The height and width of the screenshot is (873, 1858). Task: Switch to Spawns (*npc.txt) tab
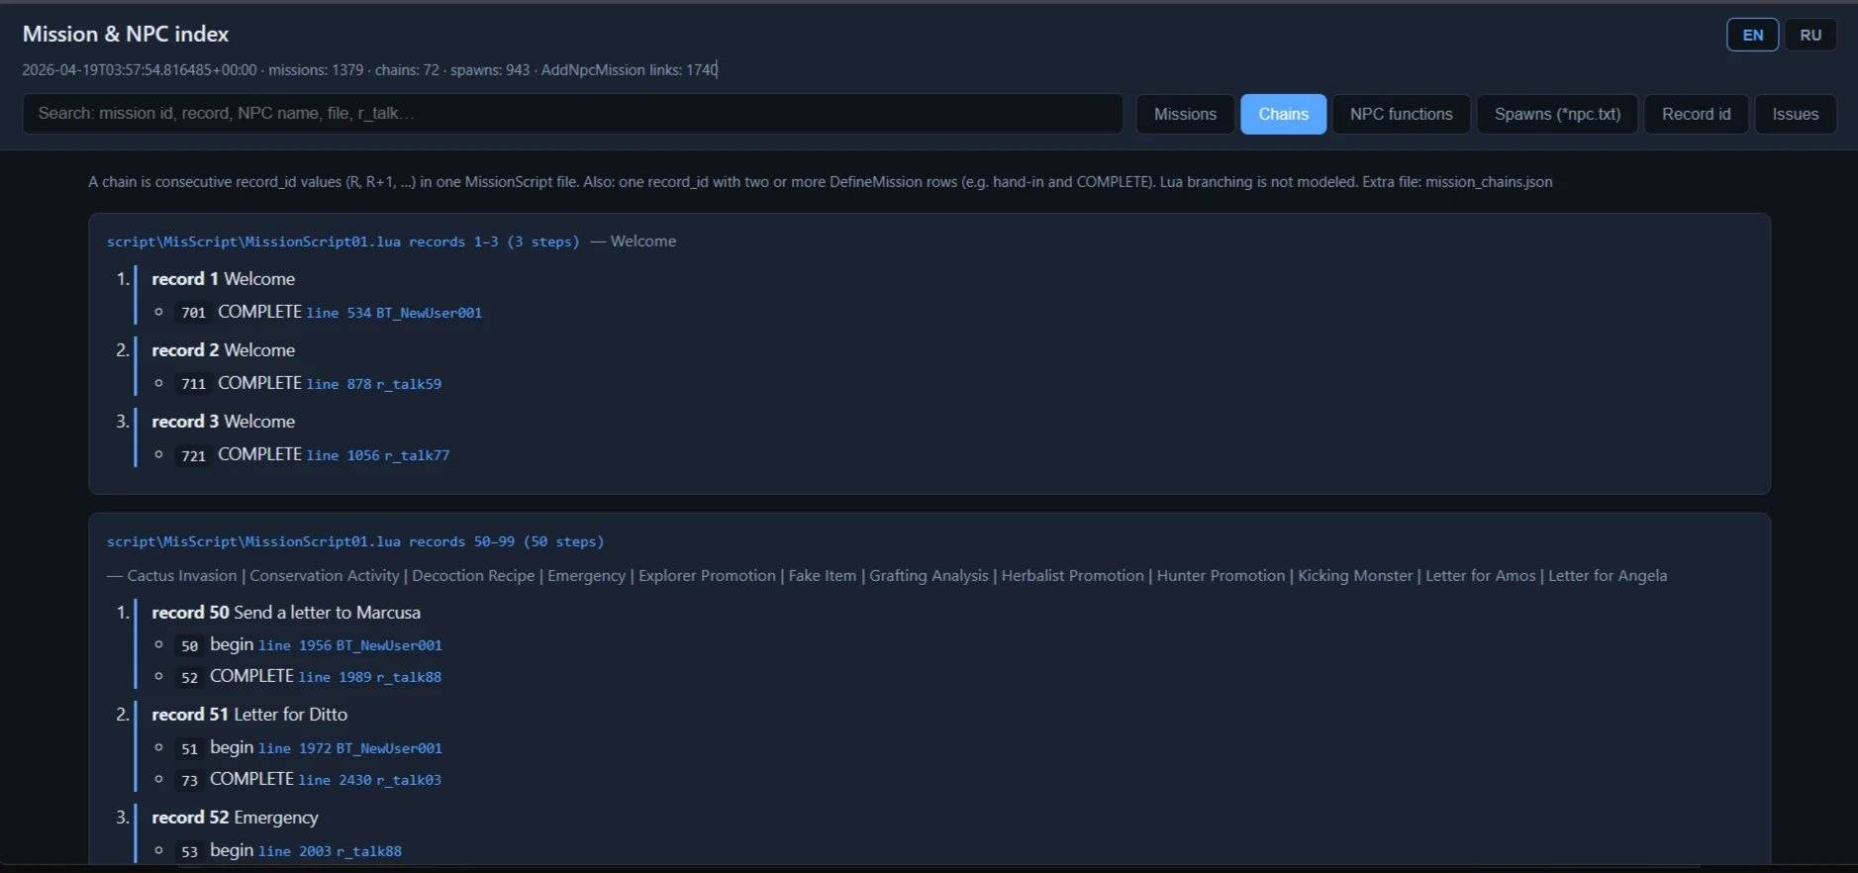pos(1556,115)
